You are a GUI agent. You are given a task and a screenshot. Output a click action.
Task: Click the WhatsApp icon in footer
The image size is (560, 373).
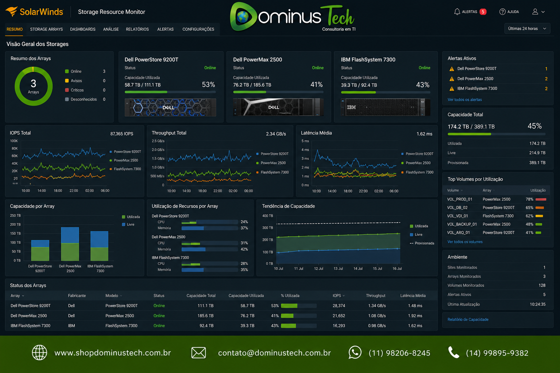pyautogui.click(x=355, y=352)
